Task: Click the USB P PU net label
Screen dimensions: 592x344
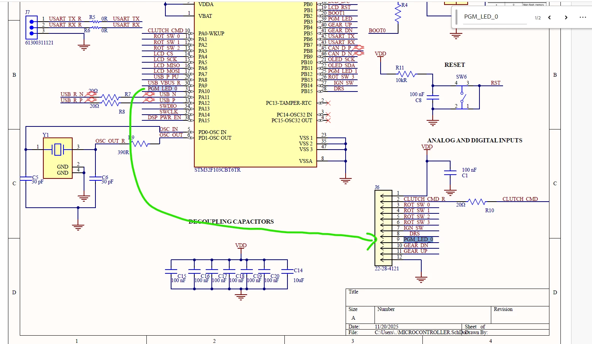Action: tap(166, 77)
